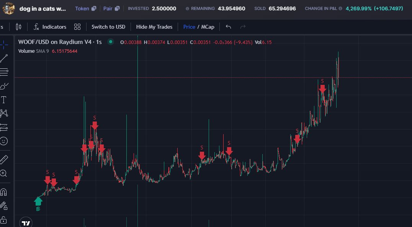Select the brush drawing tool
412x227 pixels.
pyautogui.click(x=4, y=86)
